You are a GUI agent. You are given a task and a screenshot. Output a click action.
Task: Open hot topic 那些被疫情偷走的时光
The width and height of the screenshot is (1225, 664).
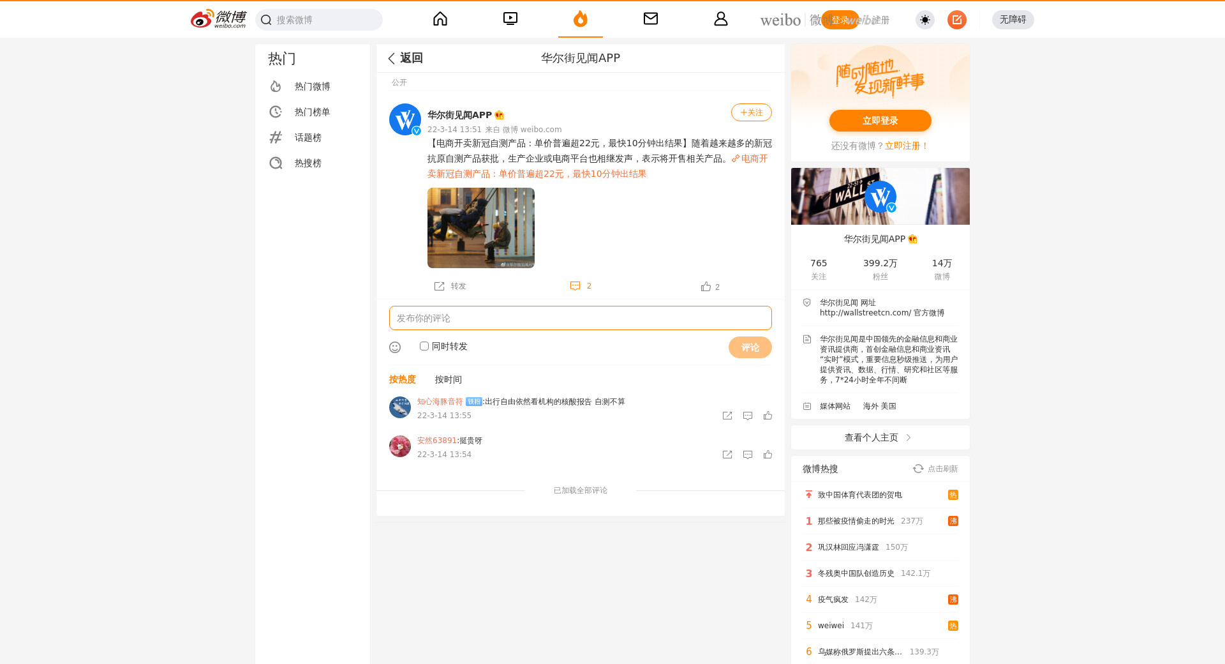pyautogui.click(x=856, y=521)
